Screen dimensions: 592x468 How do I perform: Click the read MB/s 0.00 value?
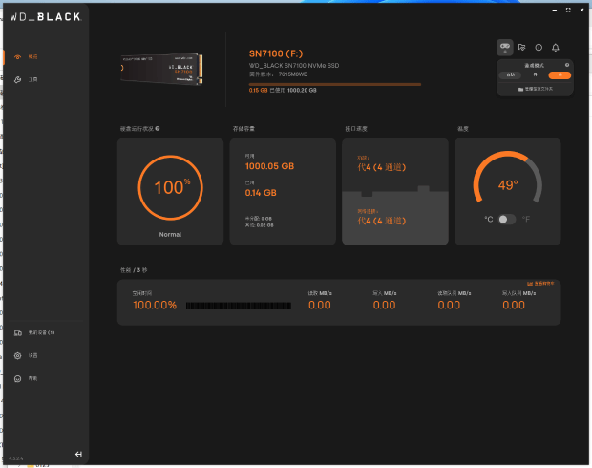click(320, 306)
